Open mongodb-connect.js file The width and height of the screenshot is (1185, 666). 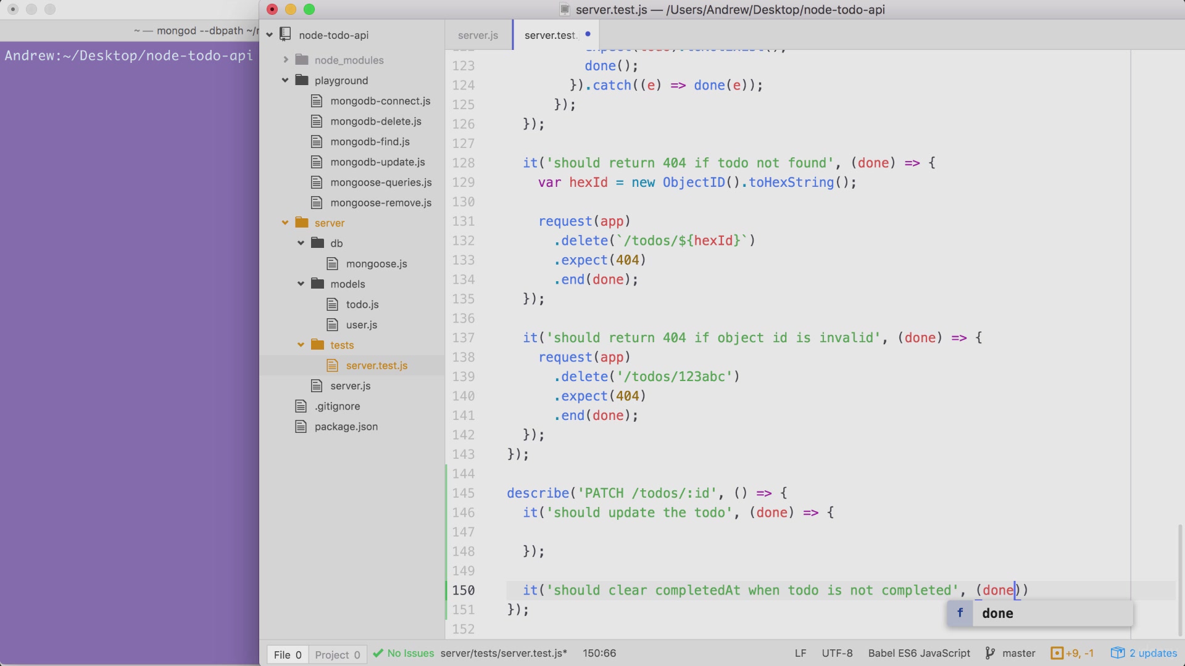(x=380, y=101)
